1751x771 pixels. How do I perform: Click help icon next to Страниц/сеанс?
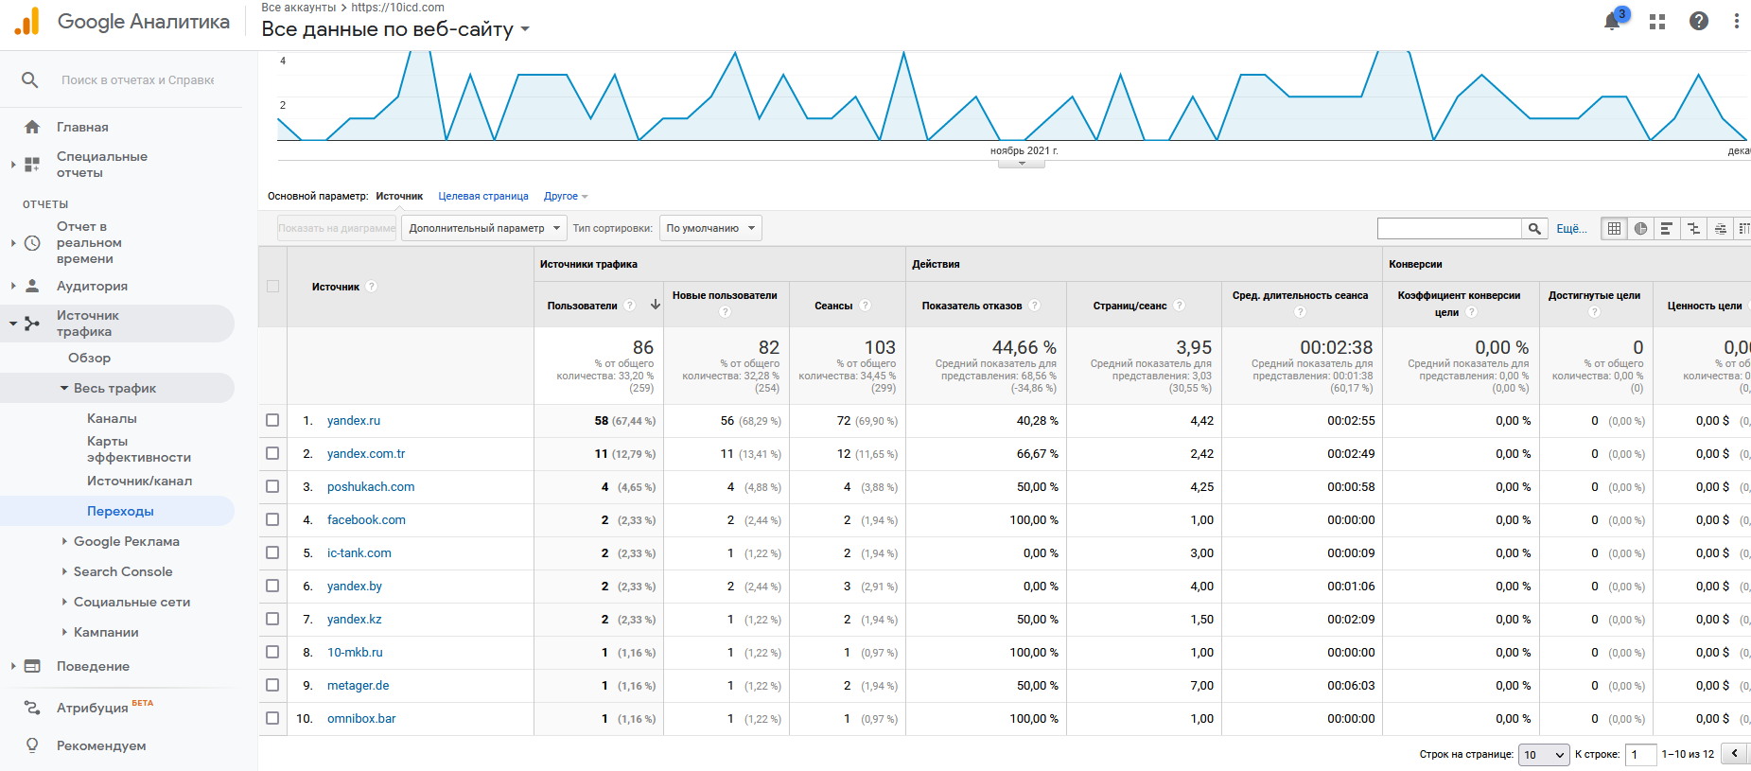1180,306
